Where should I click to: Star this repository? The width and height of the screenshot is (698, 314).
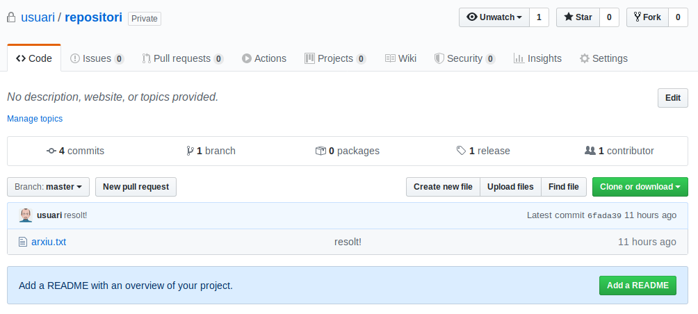coord(577,17)
